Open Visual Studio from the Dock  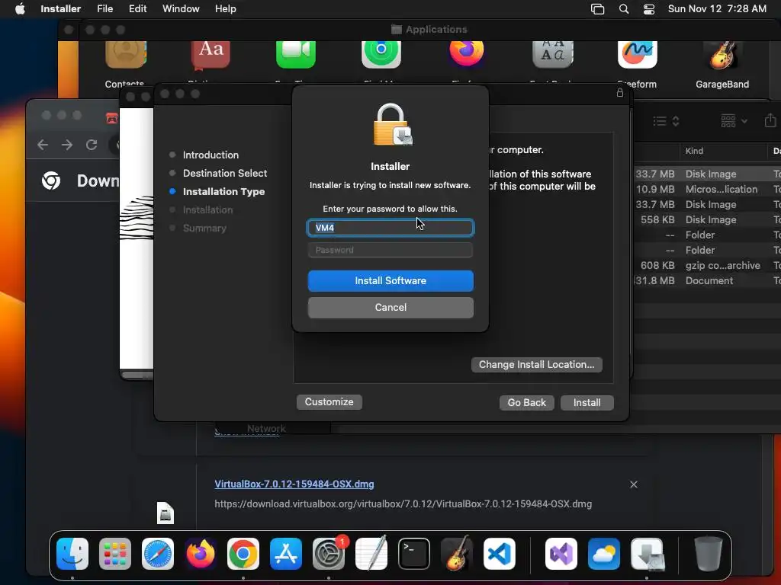561,554
